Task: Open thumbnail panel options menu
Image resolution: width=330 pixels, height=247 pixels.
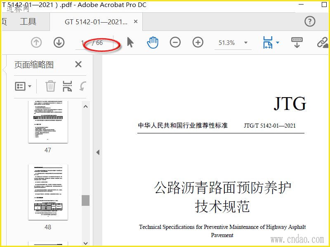Action: click(x=23, y=86)
